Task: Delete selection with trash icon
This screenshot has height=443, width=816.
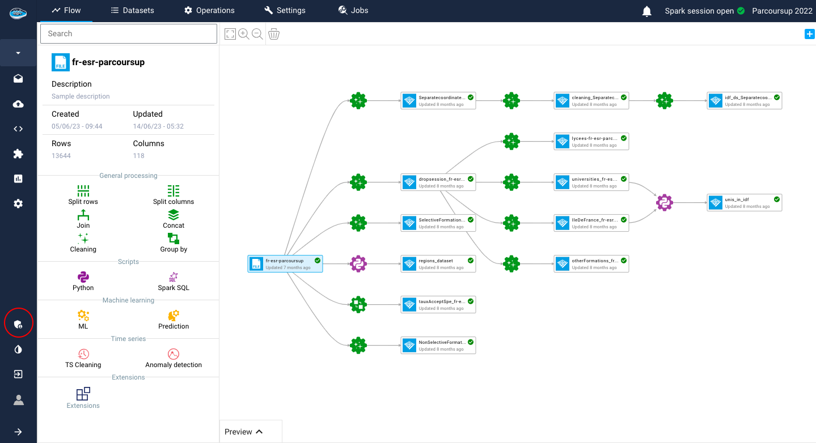Action: (x=274, y=34)
